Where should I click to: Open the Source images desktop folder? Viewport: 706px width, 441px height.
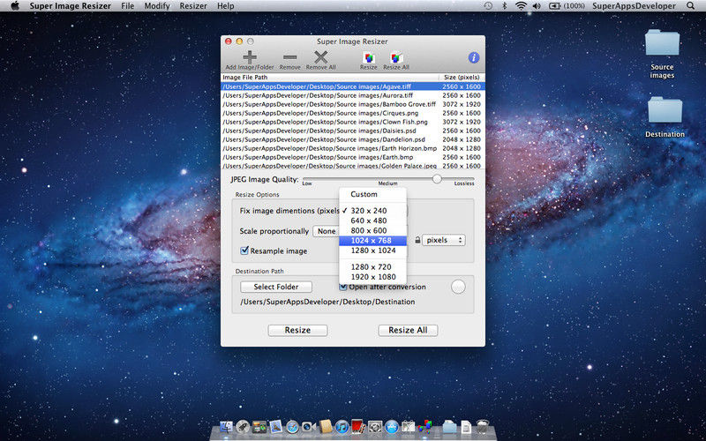click(x=662, y=42)
